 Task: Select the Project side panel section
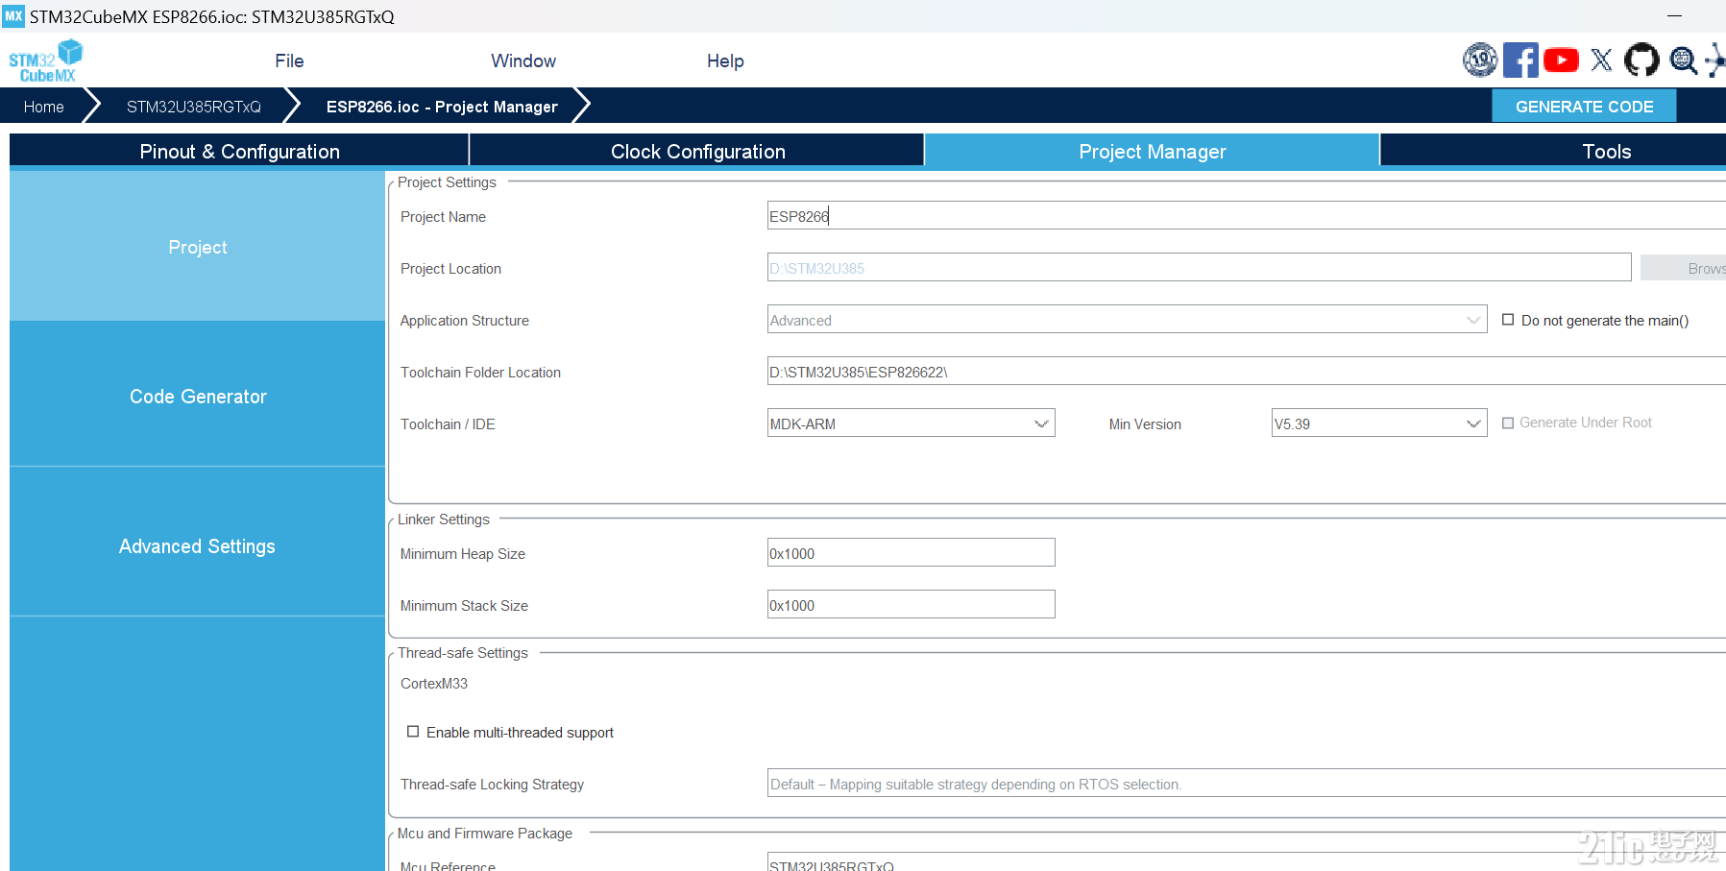197,247
